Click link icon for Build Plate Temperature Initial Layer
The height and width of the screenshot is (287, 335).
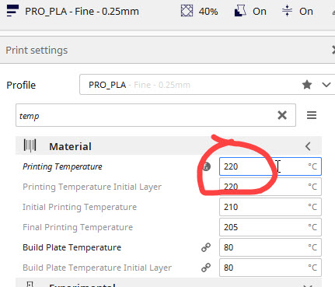[206, 268]
